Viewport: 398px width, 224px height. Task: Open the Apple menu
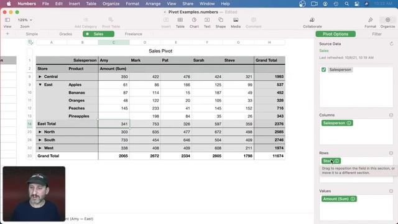(9, 4)
